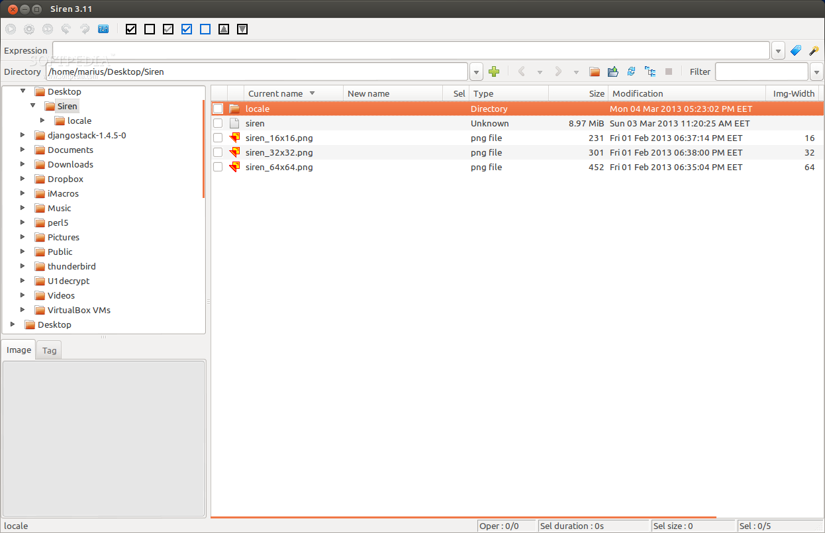This screenshot has width=825, height=533.
Task: Sort by Current name column header
Action: point(294,93)
